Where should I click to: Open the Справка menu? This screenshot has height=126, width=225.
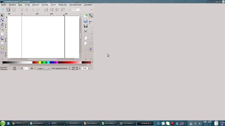point(88,5)
